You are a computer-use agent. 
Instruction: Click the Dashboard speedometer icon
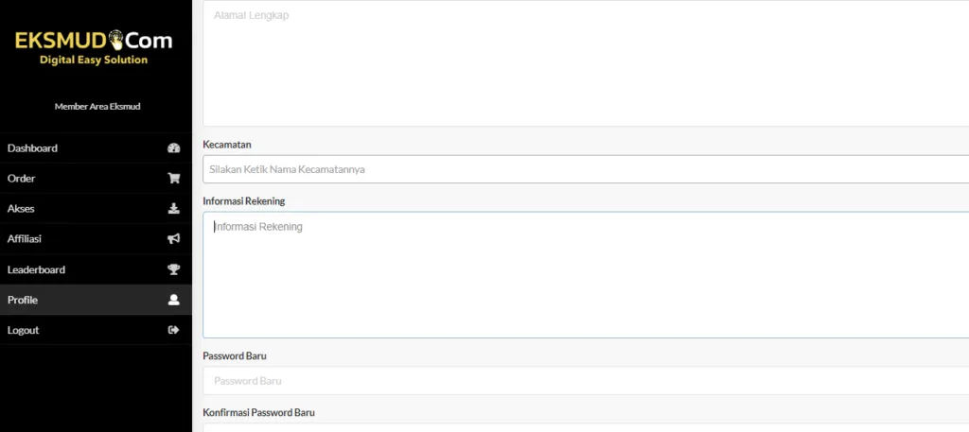[x=173, y=148]
